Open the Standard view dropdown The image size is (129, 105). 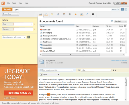[120, 21]
